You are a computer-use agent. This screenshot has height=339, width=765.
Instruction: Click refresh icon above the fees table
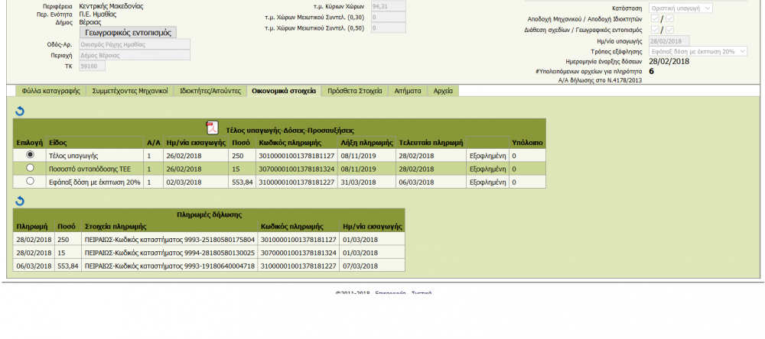point(20,111)
